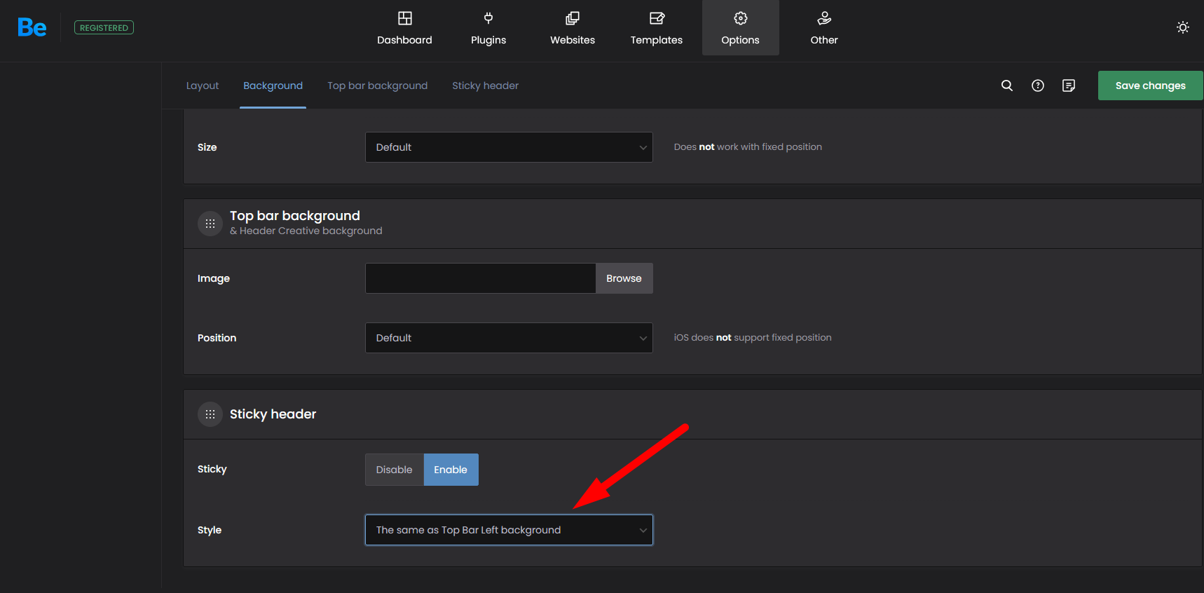Click the 'iOS does not support fixed position' note
1204x593 pixels.
(753, 338)
